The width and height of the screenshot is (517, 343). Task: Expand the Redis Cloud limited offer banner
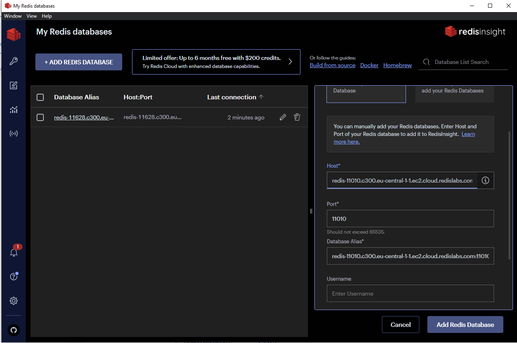(x=216, y=62)
